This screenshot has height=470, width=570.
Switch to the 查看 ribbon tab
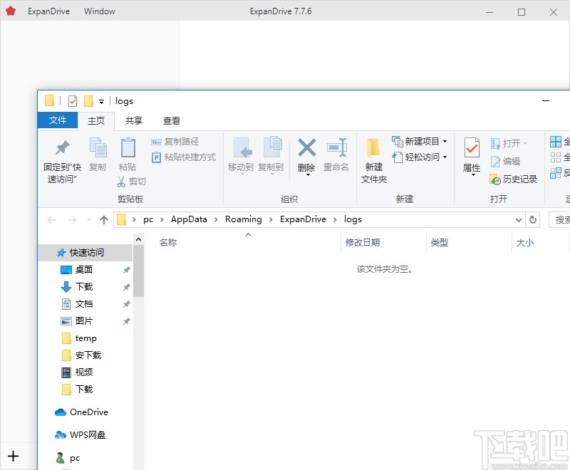[171, 120]
